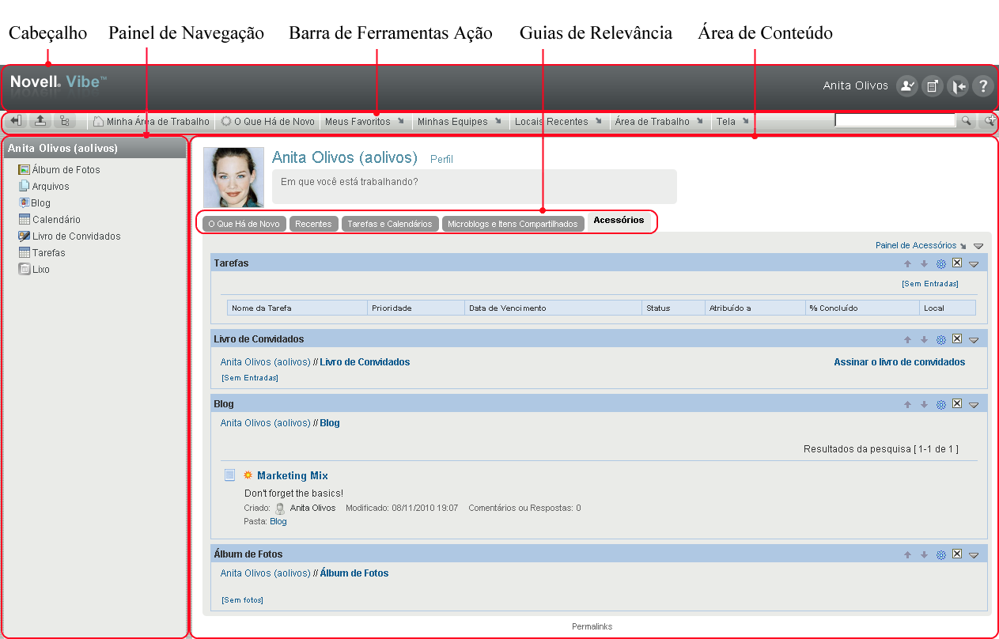
Task: Click the search magnifying glass icon
Action: 967,121
